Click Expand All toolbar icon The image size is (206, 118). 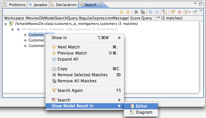(x=151, y=12)
